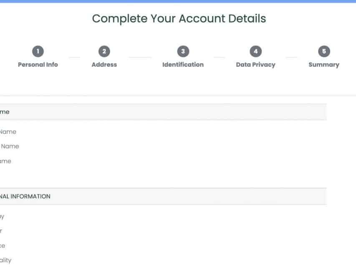
Task: Select the Middle Name field label
Action: (x=9, y=146)
